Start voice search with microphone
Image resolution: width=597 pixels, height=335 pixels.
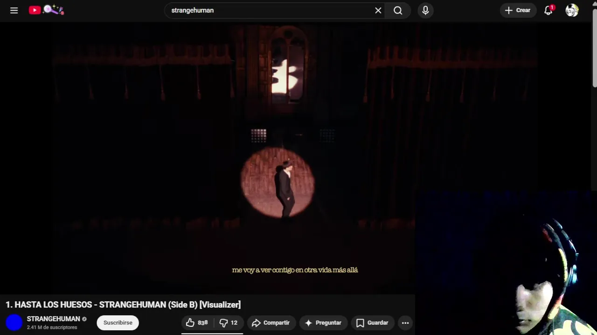pyautogui.click(x=425, y=10)
